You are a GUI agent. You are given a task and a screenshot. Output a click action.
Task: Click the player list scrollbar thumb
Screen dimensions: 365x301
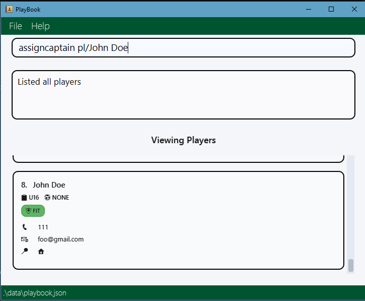(351, 265)
